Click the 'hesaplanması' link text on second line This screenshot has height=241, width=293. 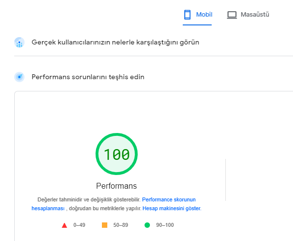pos(48,208)
